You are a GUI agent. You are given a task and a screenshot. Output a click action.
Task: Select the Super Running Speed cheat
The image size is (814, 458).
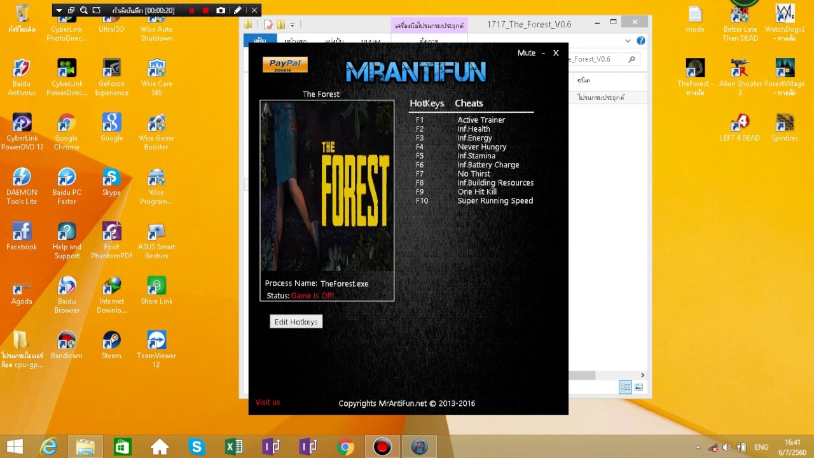click(x=495, y=201)
